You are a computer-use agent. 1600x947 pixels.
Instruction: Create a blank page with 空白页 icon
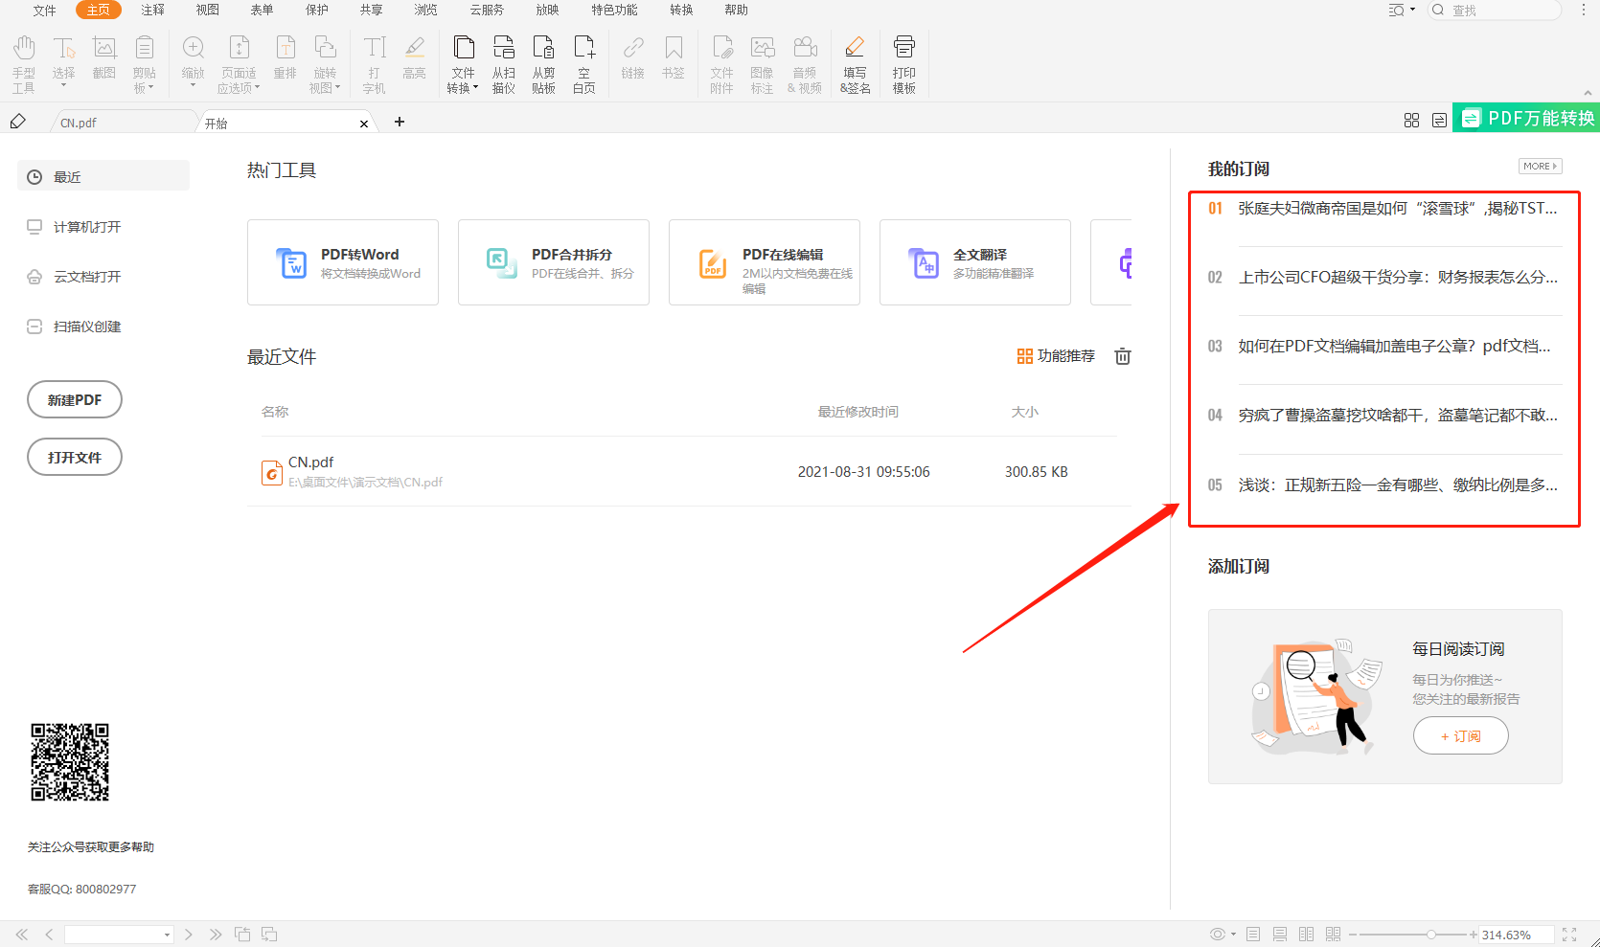click(583, 63)
